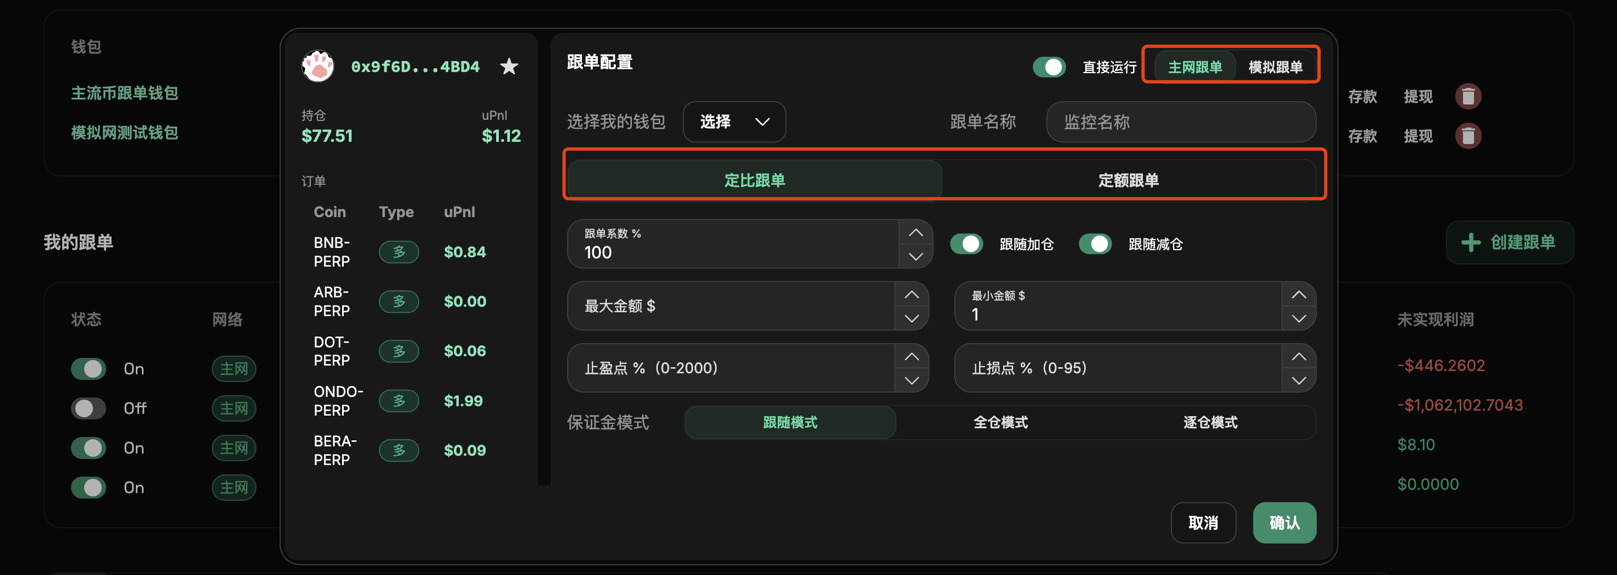
Task: Decrease 止损点 % value with down arrow
Action: coord(1298,380)
